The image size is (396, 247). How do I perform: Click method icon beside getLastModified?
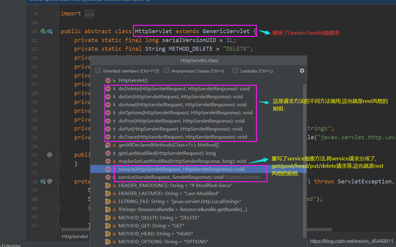tap(108, 153)
